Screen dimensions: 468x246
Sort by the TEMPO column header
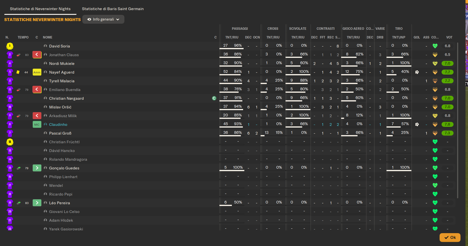23,37
